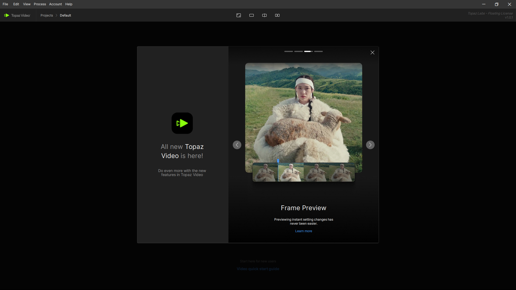Screen dimensions: 516x290
Task: Click the Projects breadcrumb
Action: (x=47, y=15)
